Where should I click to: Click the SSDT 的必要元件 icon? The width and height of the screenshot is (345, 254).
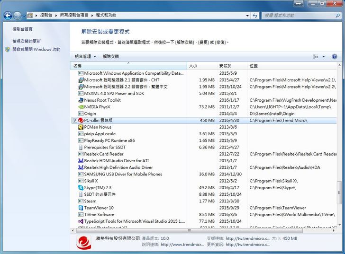(81, 194)
